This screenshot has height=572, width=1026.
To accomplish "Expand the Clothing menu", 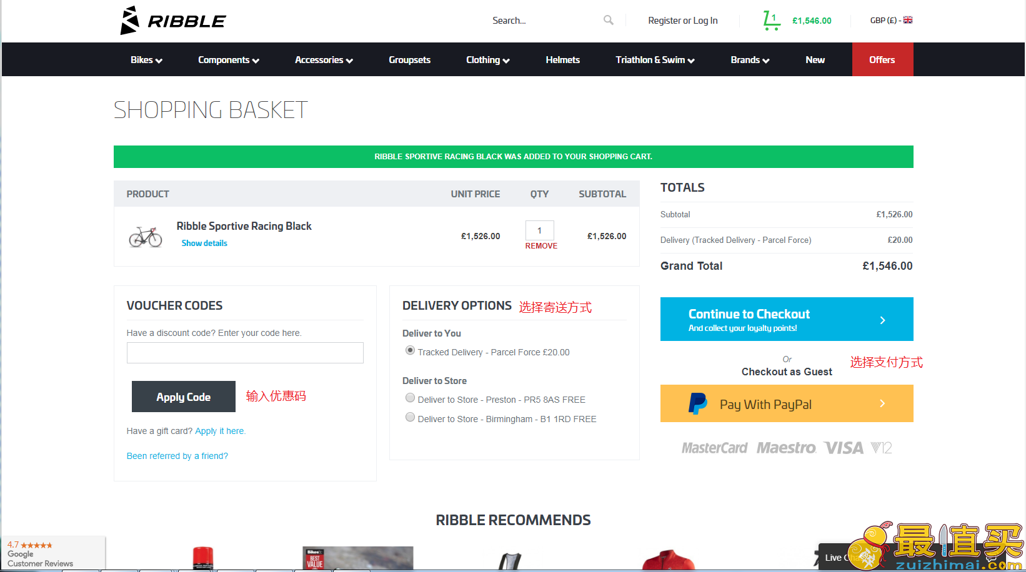I will coord(488,60).
